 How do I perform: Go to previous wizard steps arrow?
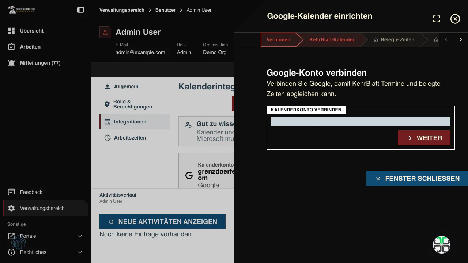pyautogui.click(x=446, y=39)
